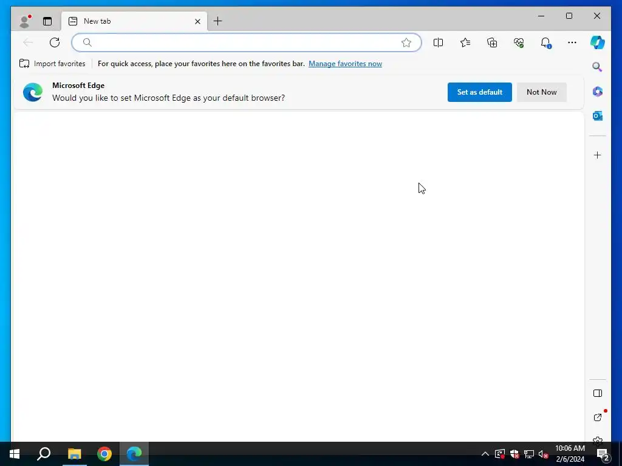
Task: Show hidden tray icons chevron
Action: (485, 454)
